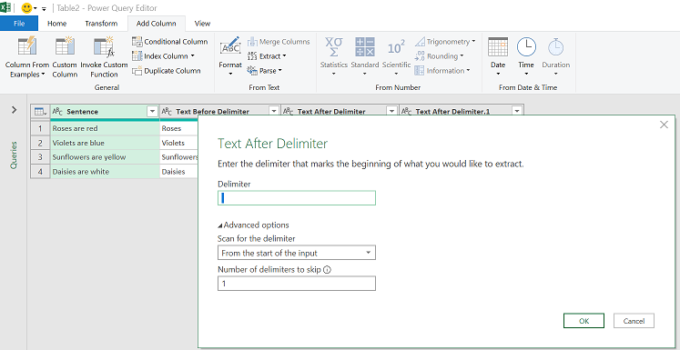
Task: Click info icon beside delimiters to skip
Action: pyautogui.click(x=328, y=270)
